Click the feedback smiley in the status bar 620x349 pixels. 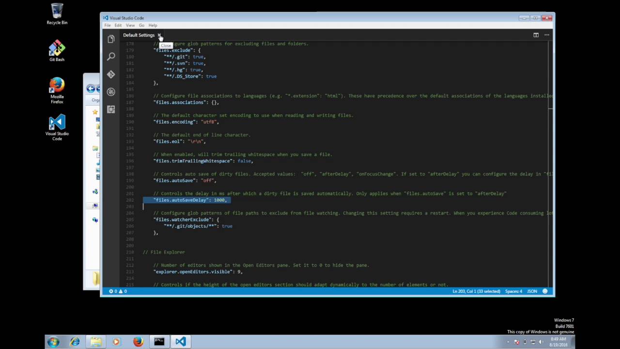tap(545, 291)
